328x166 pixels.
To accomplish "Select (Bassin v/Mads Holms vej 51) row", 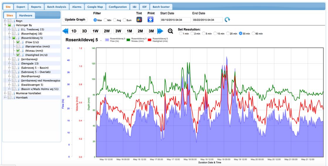I will [32, 89].
